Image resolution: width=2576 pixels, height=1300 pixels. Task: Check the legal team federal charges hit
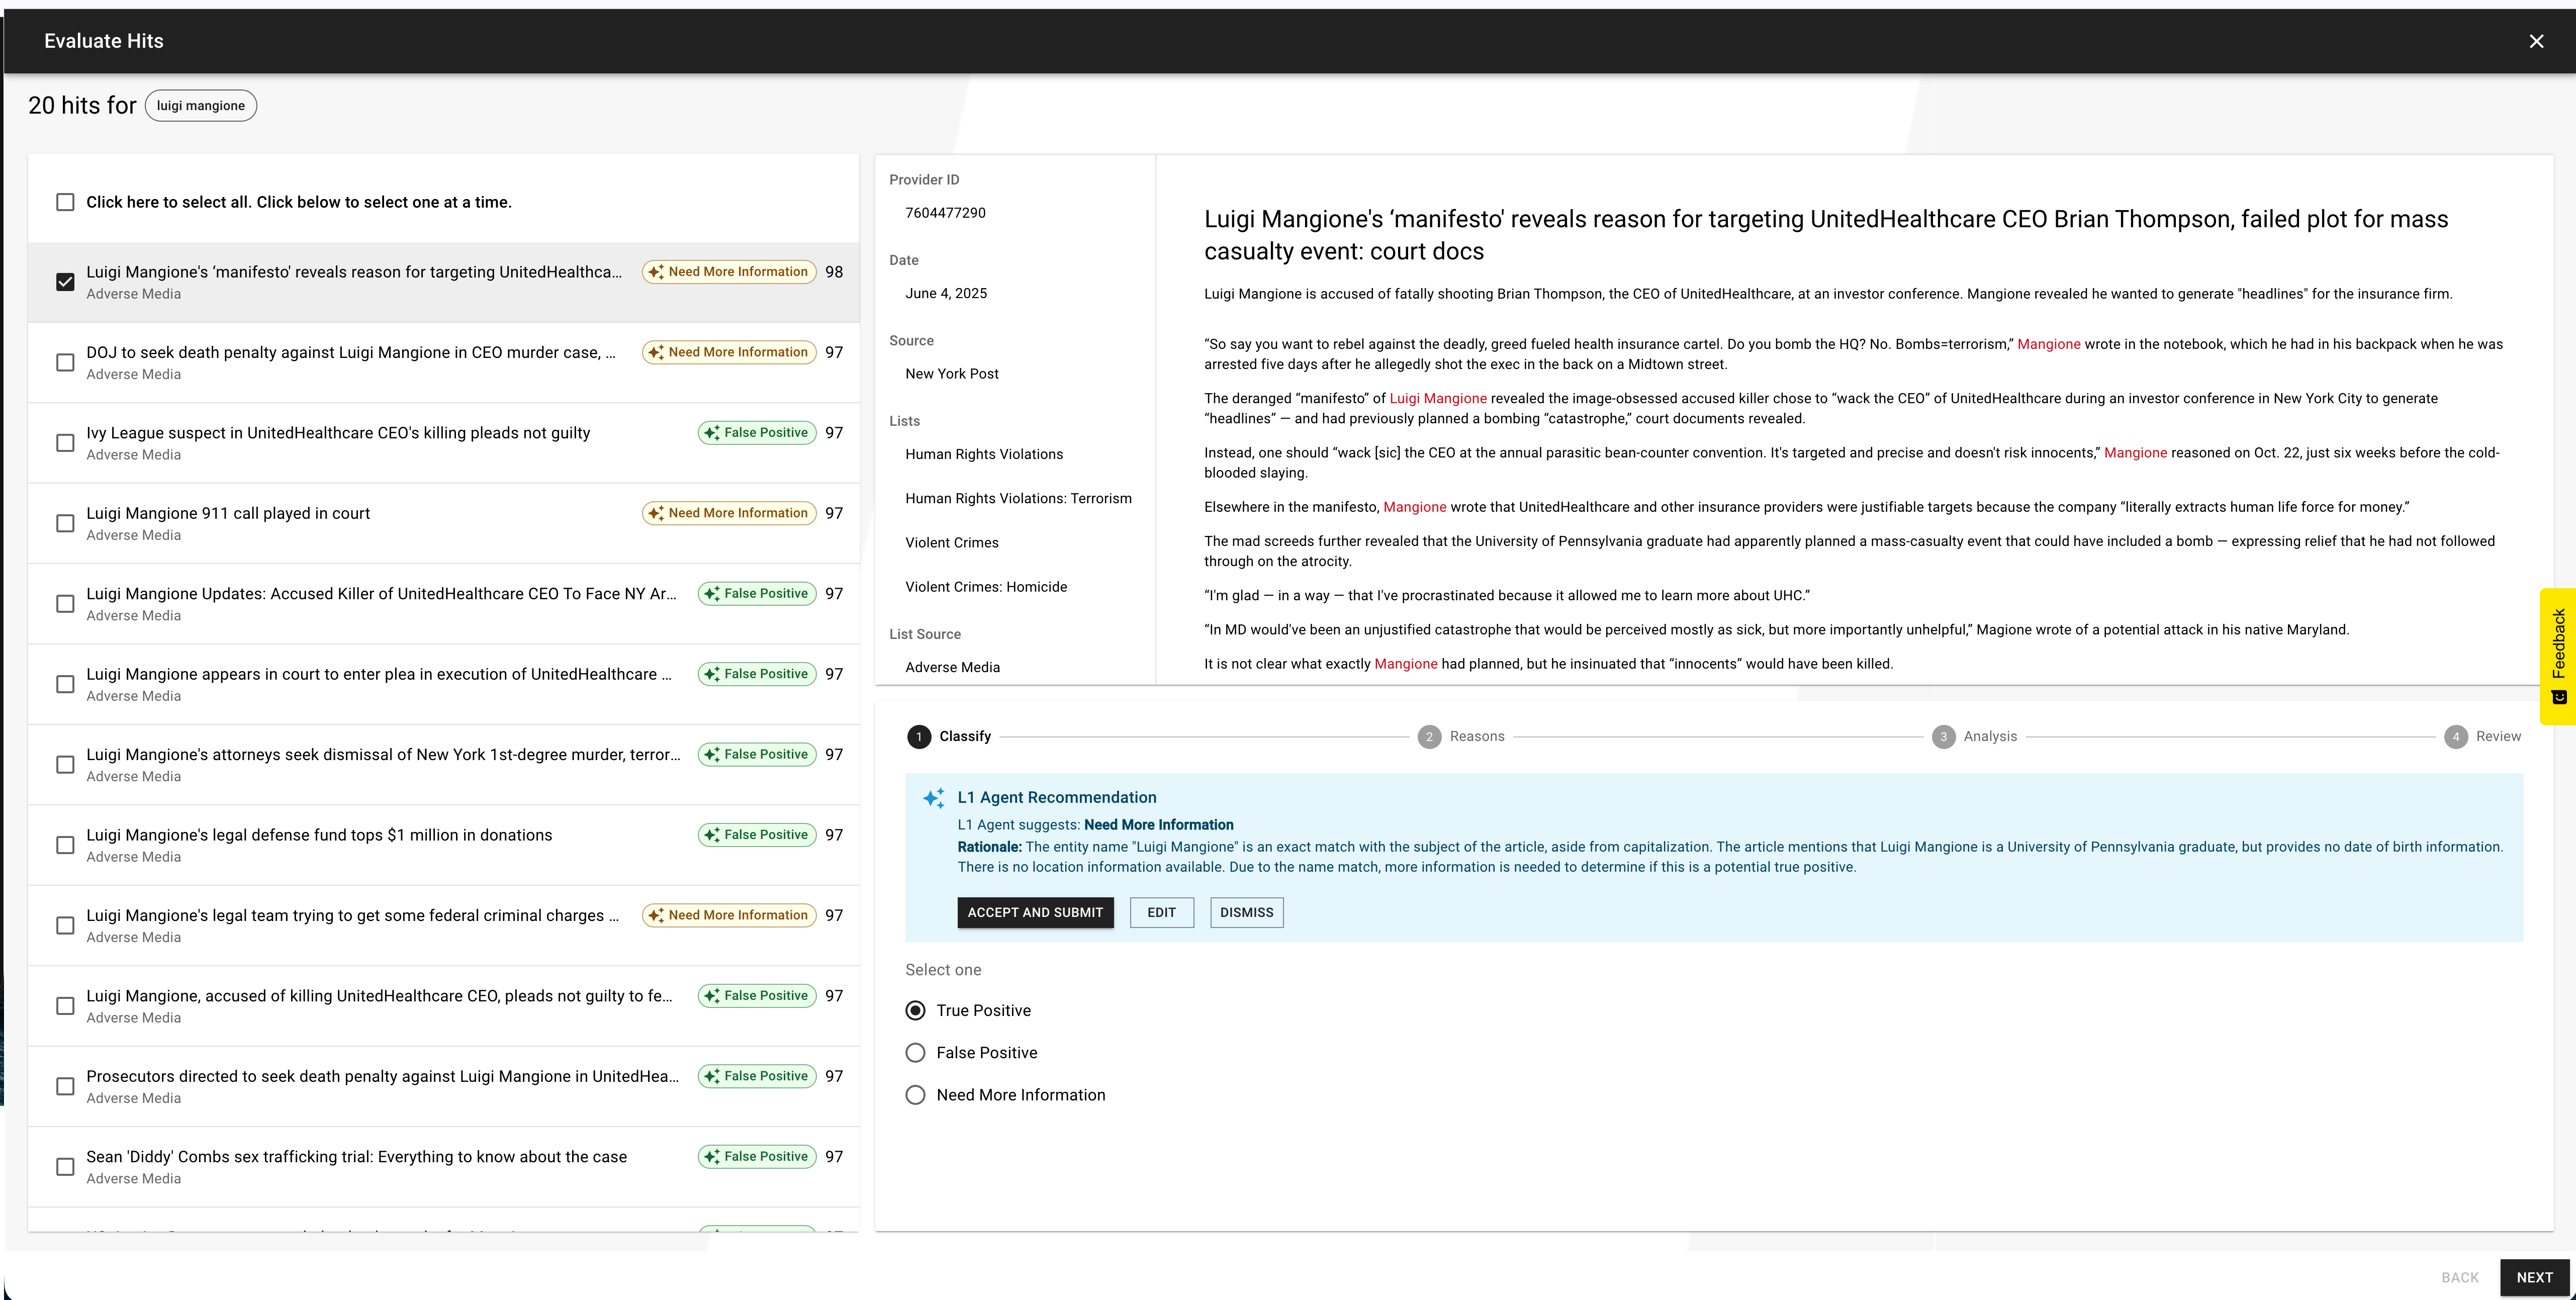[65, 925]
